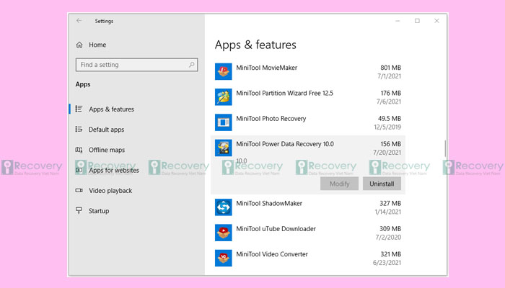Click the MiniTool uTube Downloader icon

(223, 233)
